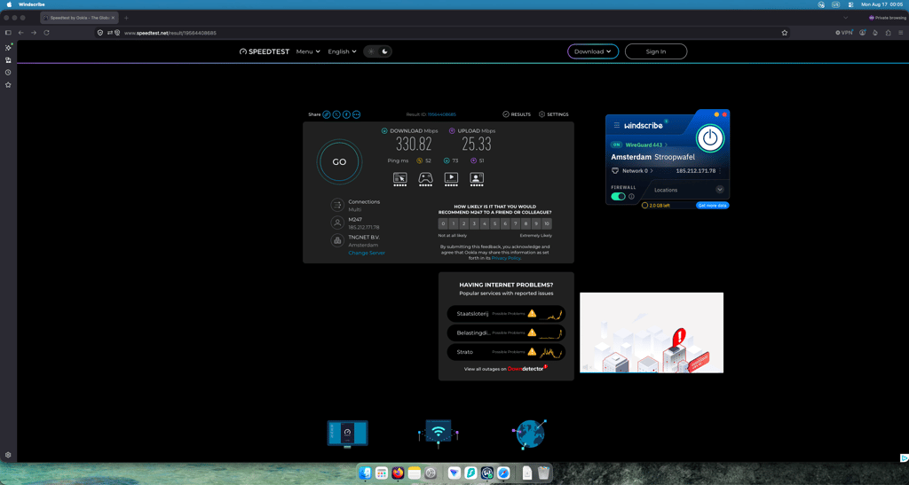The width and height of the screenshot is (909, 485).
Task: Rate recommendation score 0
Action: [443, 223]
